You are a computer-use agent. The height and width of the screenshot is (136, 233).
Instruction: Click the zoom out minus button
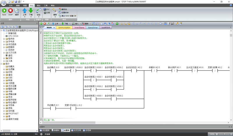point(217,134)
